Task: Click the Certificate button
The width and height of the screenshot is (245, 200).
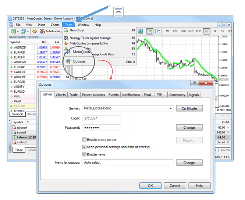Action: click(189, 108)
